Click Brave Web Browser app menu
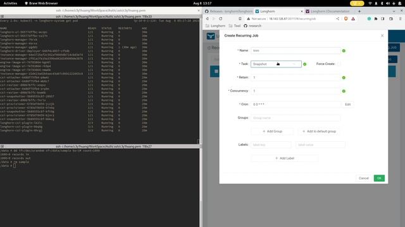The image size is (405, 227). tap(41, 3)
